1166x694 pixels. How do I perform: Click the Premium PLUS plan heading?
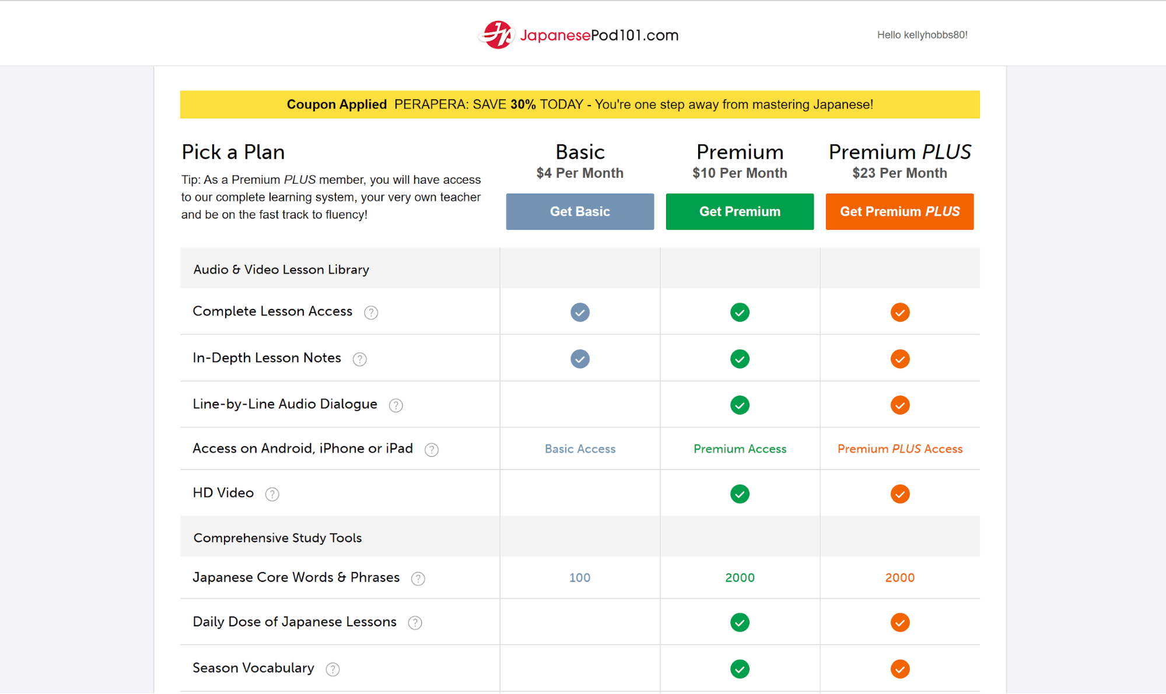tap(899, 152)
